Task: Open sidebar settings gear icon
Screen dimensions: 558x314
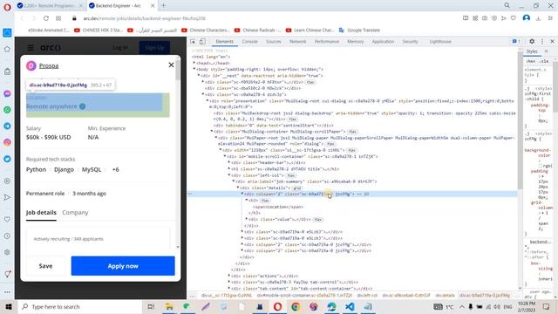Action: coord(7,252)
